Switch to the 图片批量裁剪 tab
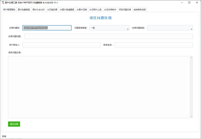 tap(24, 10)
